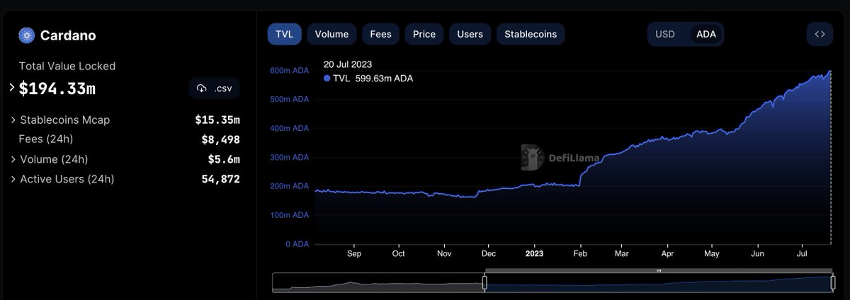Viewport: 850px width, 300px height.
Task: Click the Feb x-axis label
Action: coord(580,253)
